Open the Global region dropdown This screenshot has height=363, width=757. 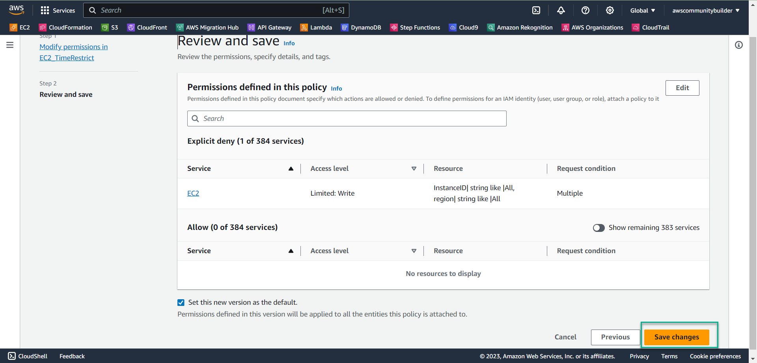643,10
